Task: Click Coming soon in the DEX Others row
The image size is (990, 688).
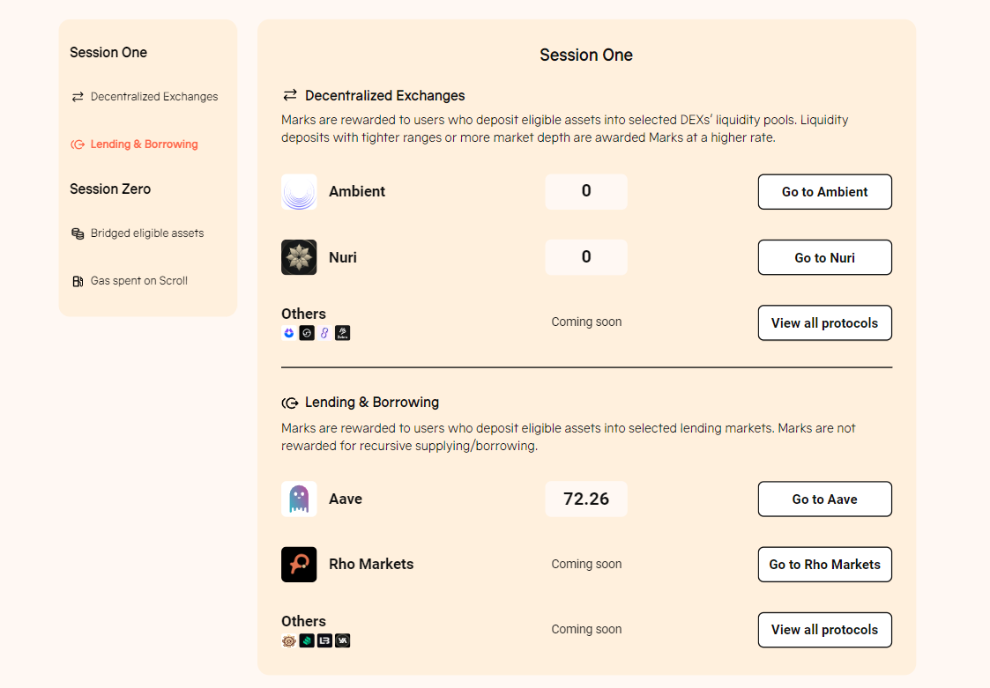Action: [x=586, y=322]
